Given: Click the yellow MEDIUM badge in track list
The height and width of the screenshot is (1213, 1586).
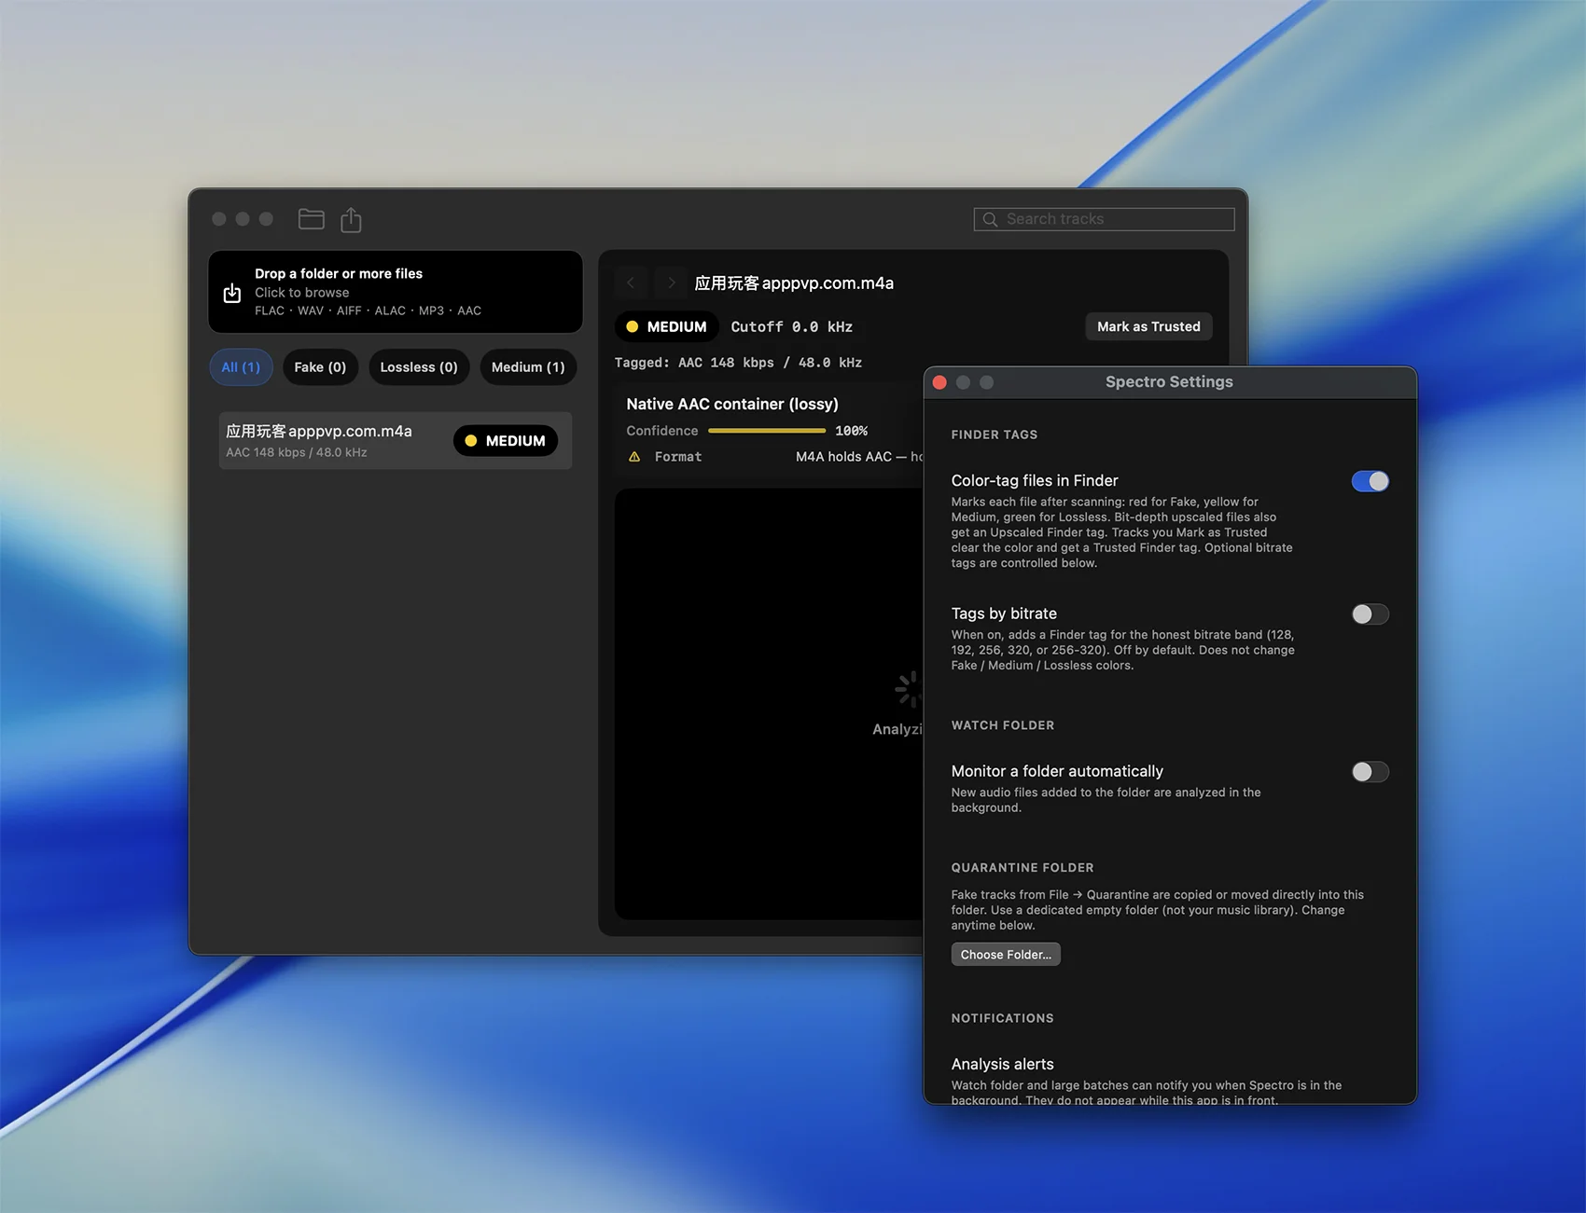Looking at the screenshot, I should (506, 441).
